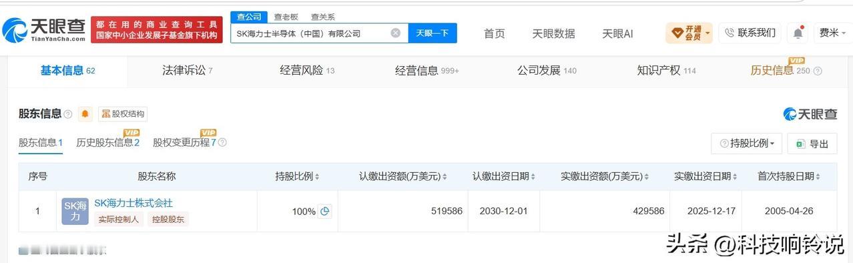Image resolution: width=853 pixels, height=263 pixels.
Task: Click 联系我们 contact button
Action: click(x=750, y=33)
